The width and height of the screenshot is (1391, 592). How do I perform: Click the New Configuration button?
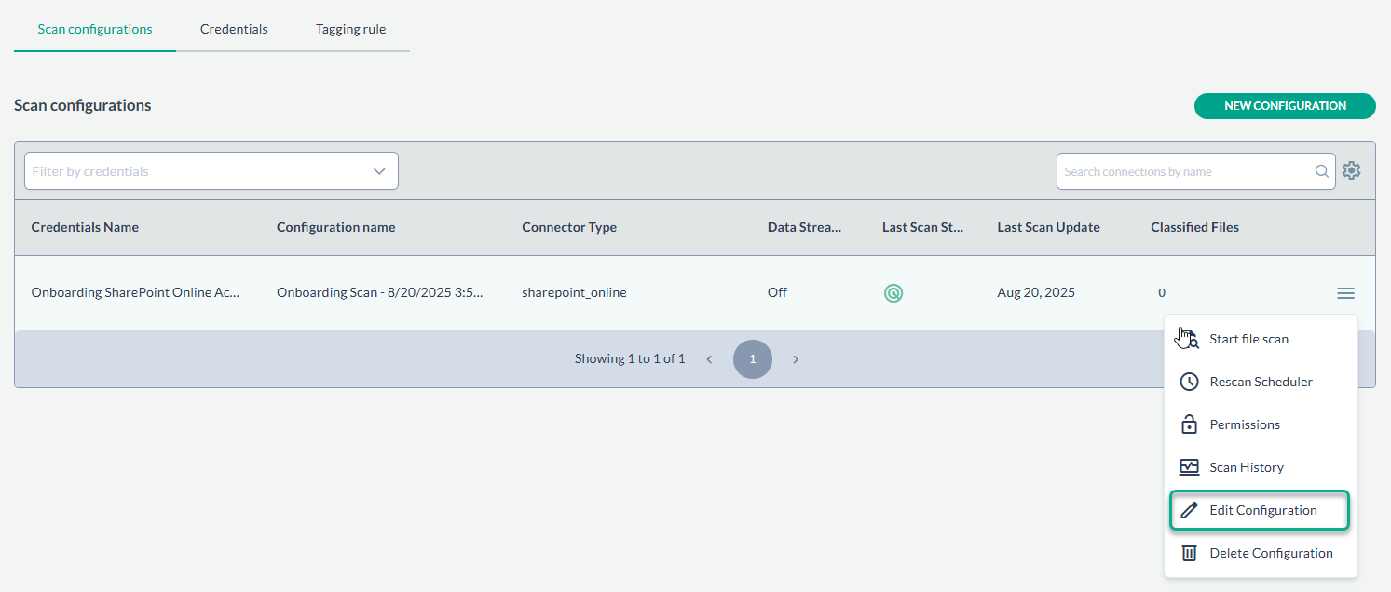tap(1284, 106)
